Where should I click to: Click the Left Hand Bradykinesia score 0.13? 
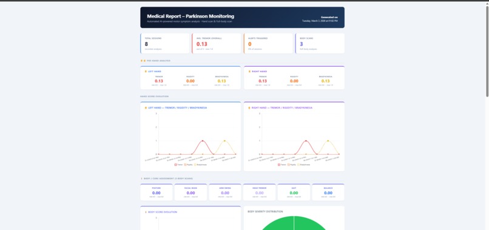coord(221,81)
